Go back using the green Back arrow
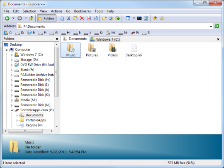This screenshot has height=168, width=224. (7, 18)
